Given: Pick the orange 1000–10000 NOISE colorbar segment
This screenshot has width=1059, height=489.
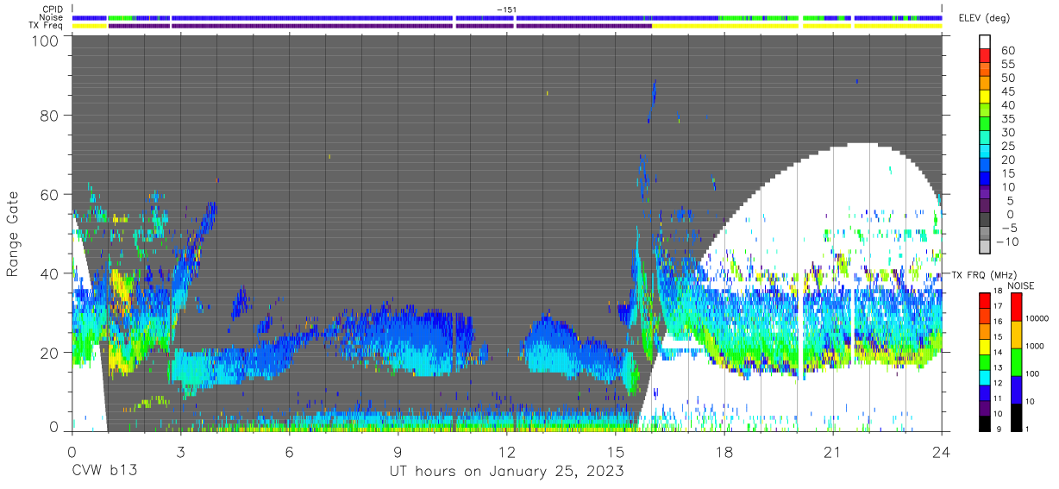Looking at the screenshot, I should point(1015,334).
